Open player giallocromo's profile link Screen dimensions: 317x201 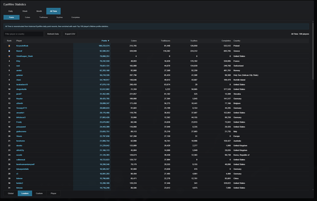tap(21, 132)
